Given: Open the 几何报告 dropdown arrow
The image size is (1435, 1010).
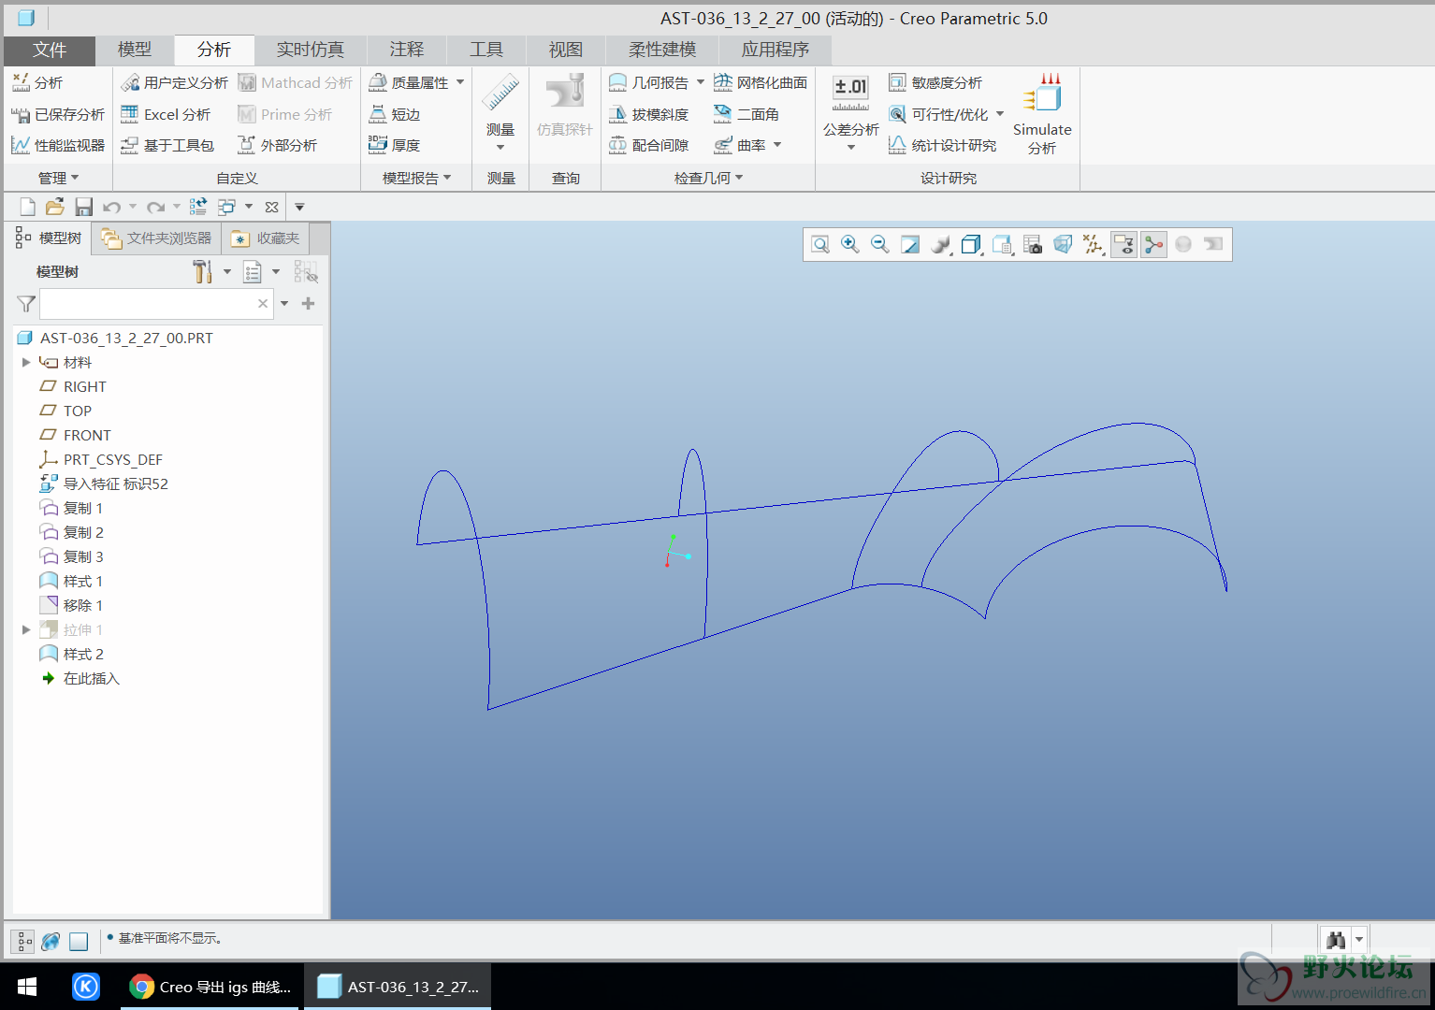Looking at the screenshot, I should pos(701,83).
